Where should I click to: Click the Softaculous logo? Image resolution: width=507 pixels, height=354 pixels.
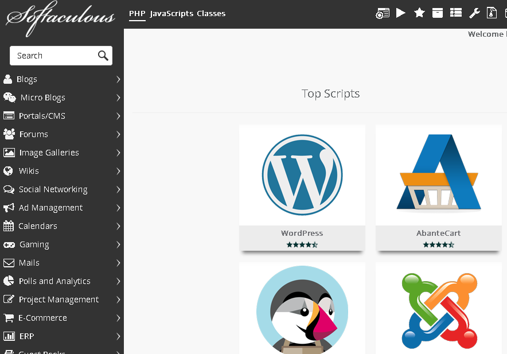[60, 18]
